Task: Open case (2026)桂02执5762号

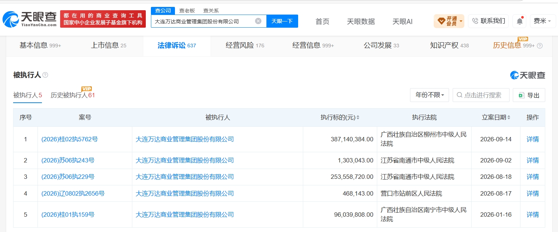Action: click(70, 139)
